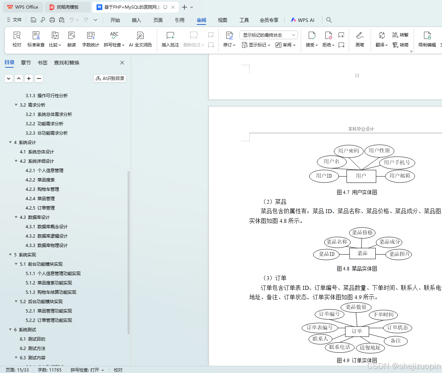Switch to the 视图 ribbon tab
Viewport: 442px width, 373px height.
coord(223,20)
